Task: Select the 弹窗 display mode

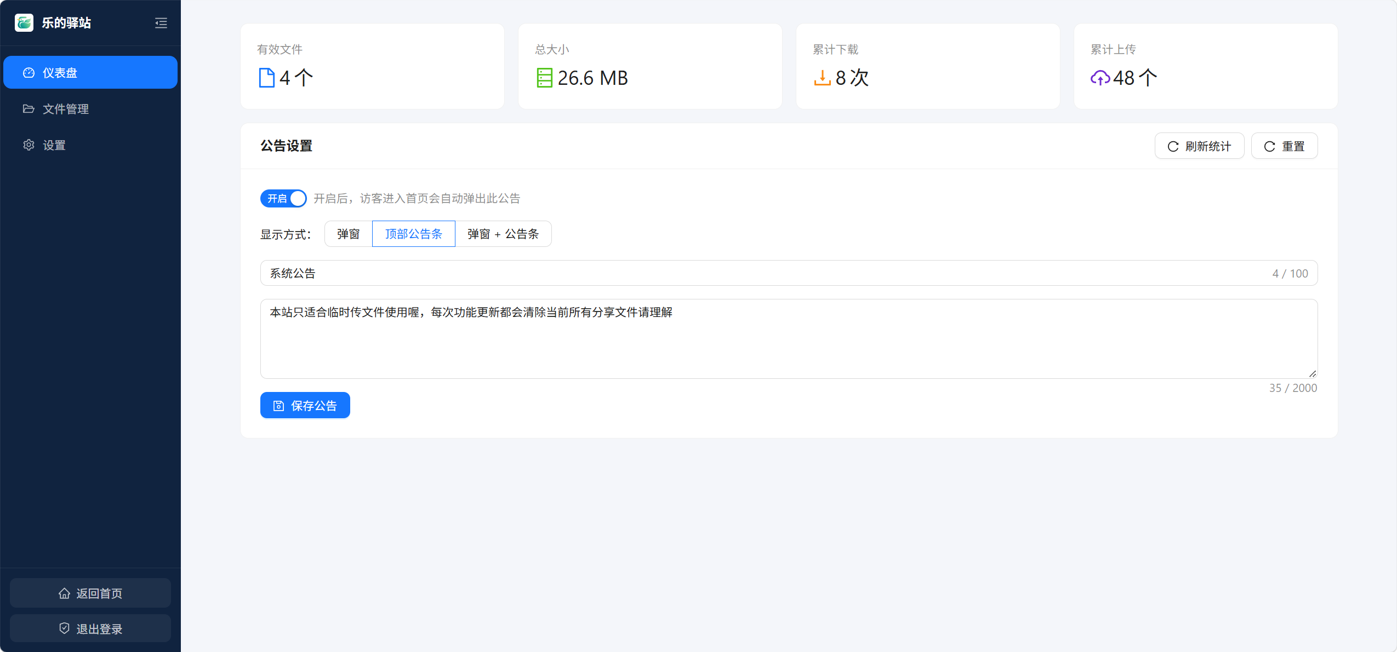Action: pos(348,234)
